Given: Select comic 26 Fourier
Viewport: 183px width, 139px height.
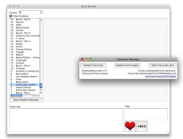Looking at the screenshot, I should coord(25,30).
